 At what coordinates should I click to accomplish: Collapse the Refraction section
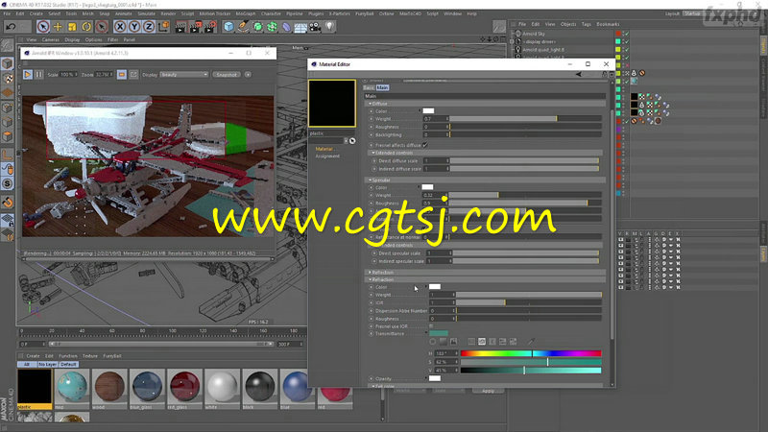(370, 279)
